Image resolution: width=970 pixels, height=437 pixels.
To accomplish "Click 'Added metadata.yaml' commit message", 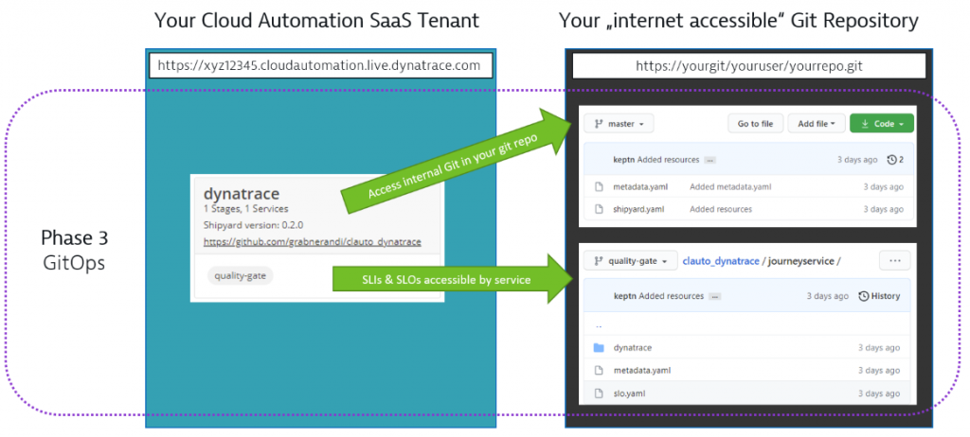I will (730, 186).
